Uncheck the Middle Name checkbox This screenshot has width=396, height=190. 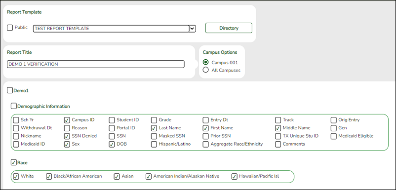pyautogui.click(x=278, y=128)
